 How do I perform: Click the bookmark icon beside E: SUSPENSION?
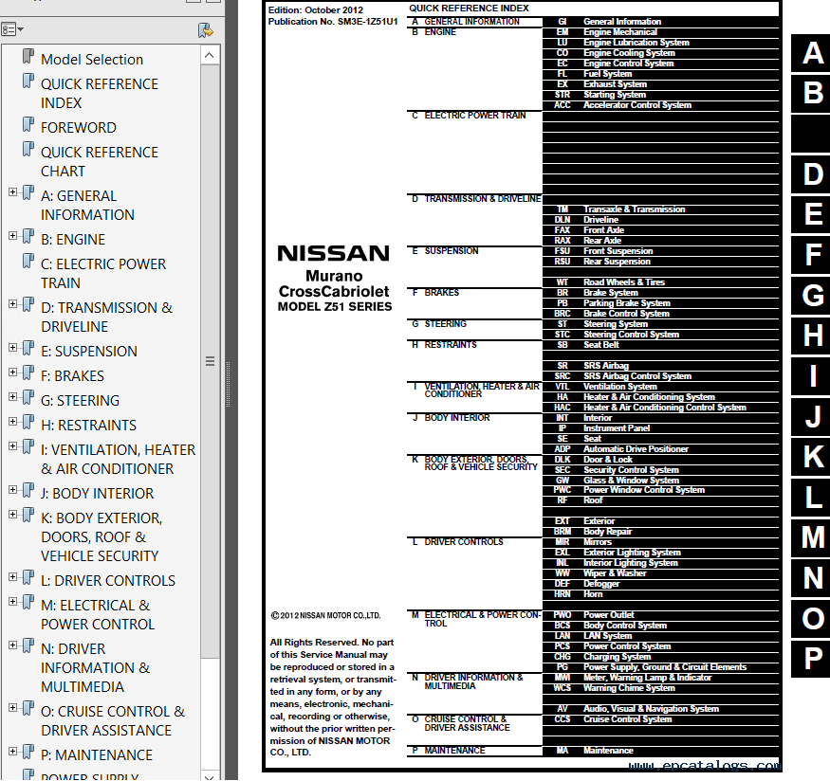[28, 349]
